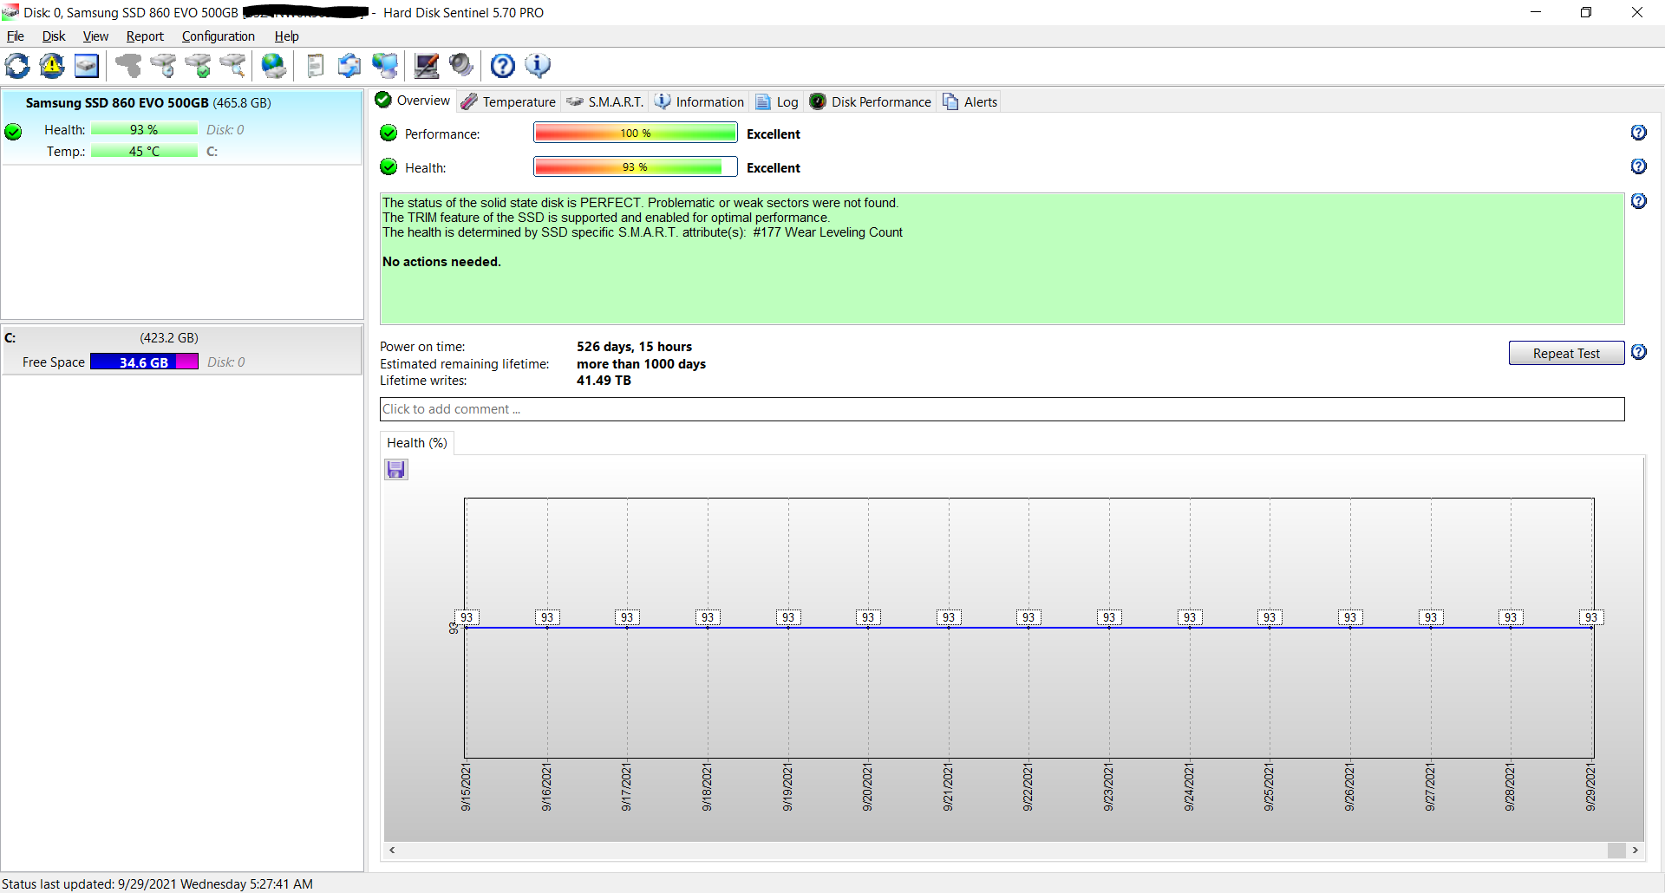This screenshot has width=1665, height=893.
Task: Click the refresh with warning triangle icon
Action: click(x=52, y=66)
